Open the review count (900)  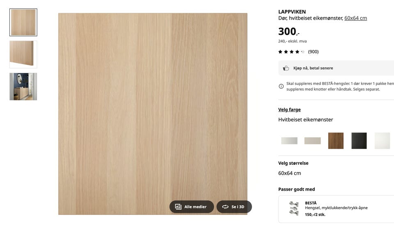(313, 52)
